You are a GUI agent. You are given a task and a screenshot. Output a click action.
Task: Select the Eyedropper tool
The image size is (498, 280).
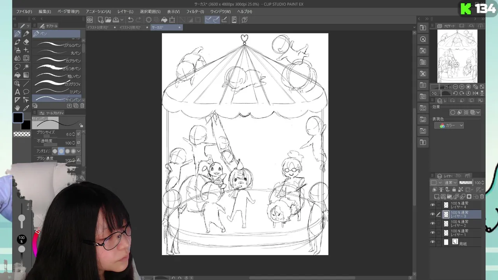(x=26, y=108)
